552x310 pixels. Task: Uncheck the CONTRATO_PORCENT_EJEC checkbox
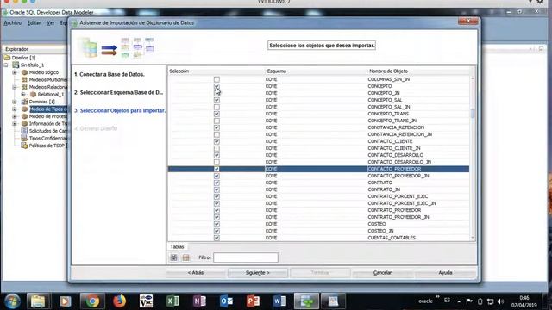216,196
